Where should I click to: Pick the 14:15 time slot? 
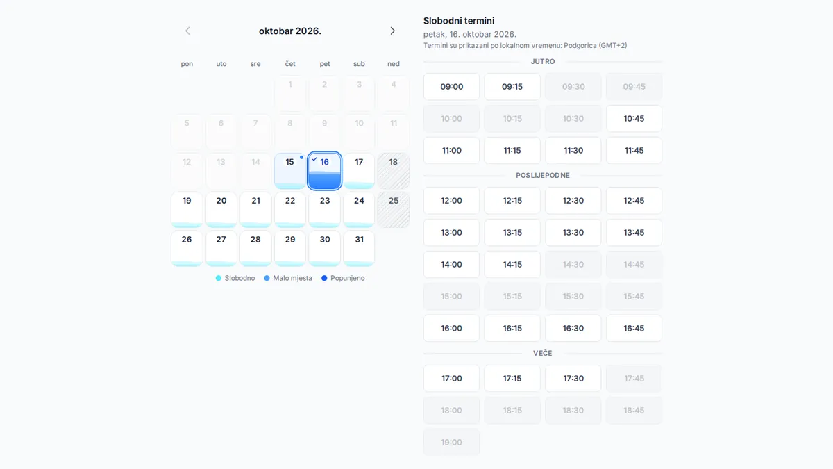point(512,265)
